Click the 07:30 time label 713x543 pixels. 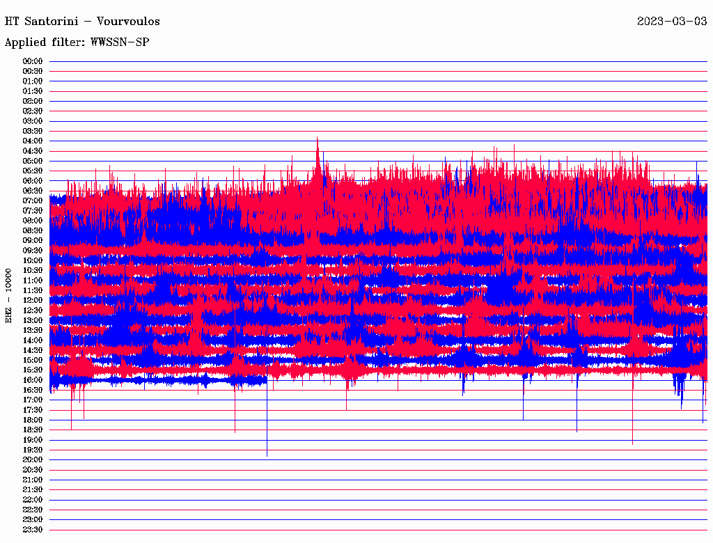point(33,211)
